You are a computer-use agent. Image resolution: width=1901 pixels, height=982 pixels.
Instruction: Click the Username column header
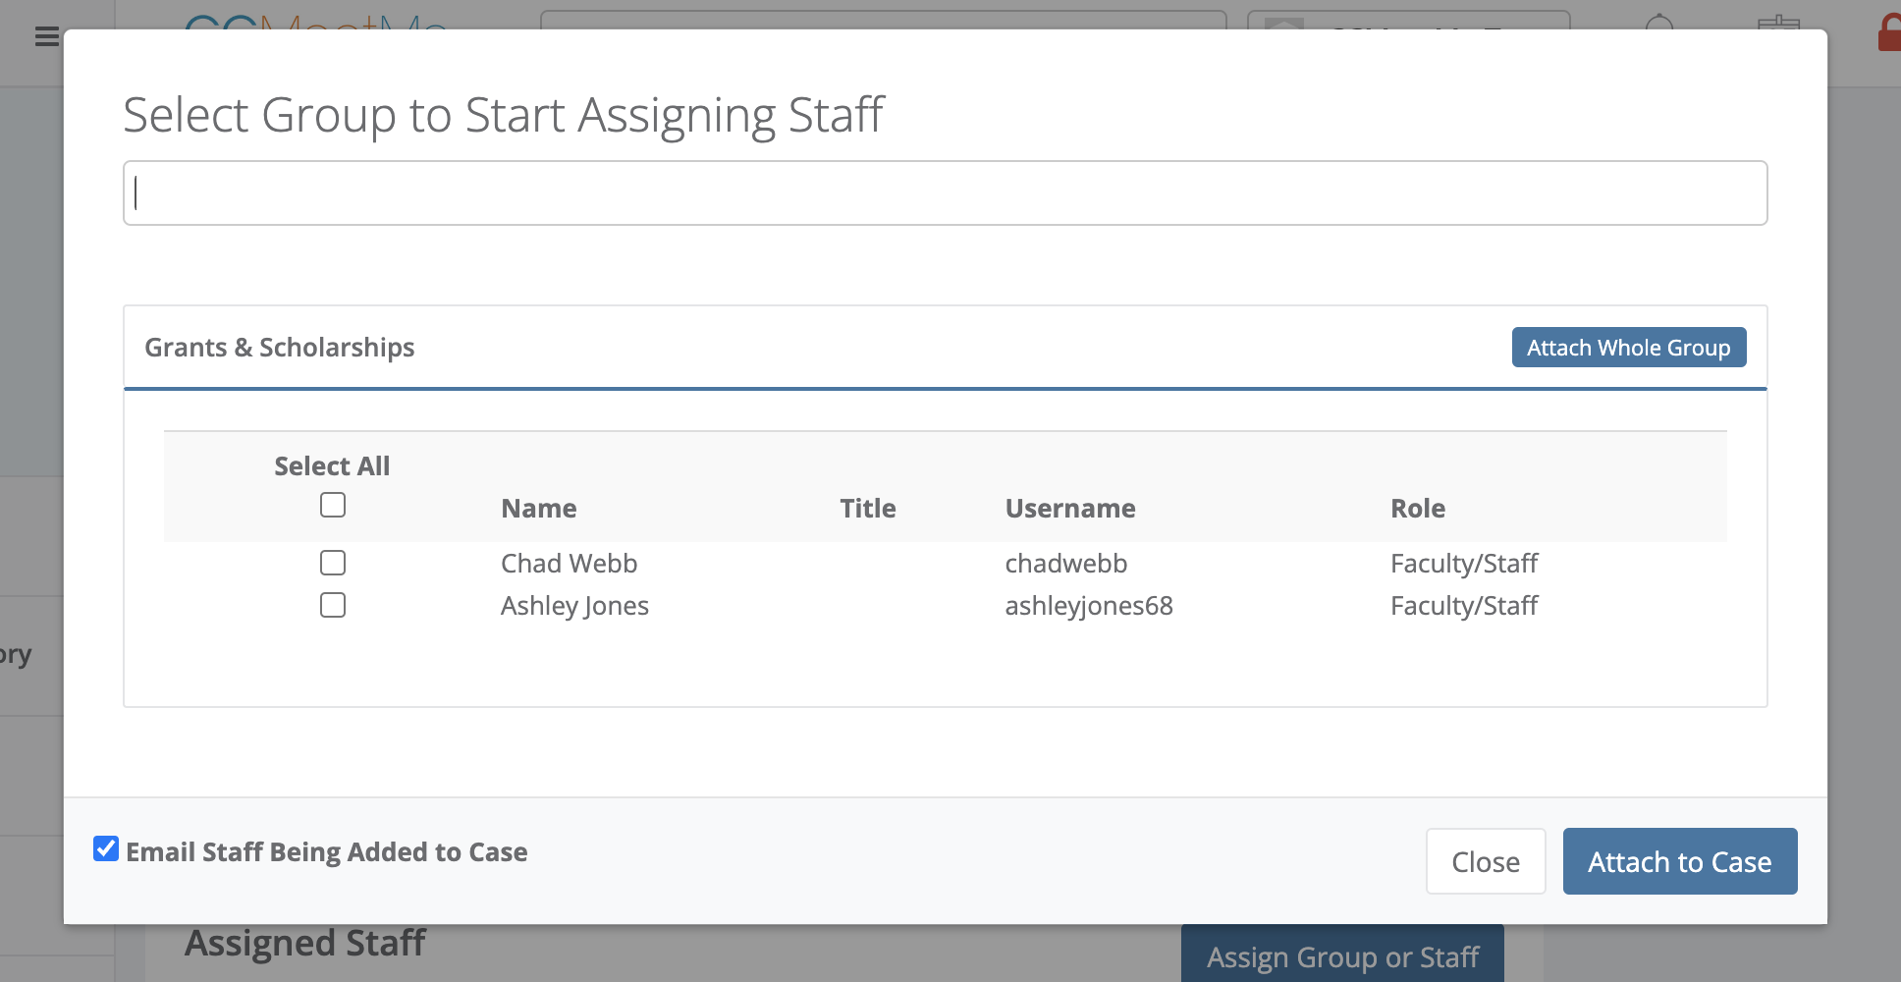(x=1070, y=509)
